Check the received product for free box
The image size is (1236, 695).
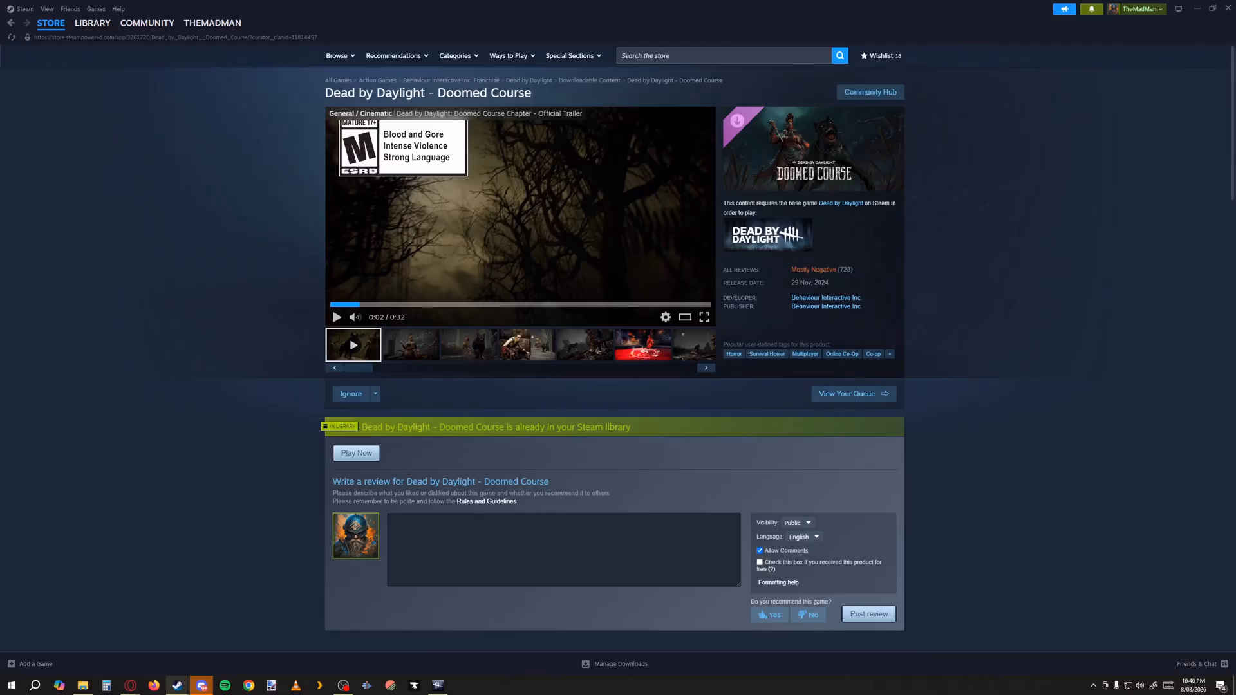click(x=760, y=562)
